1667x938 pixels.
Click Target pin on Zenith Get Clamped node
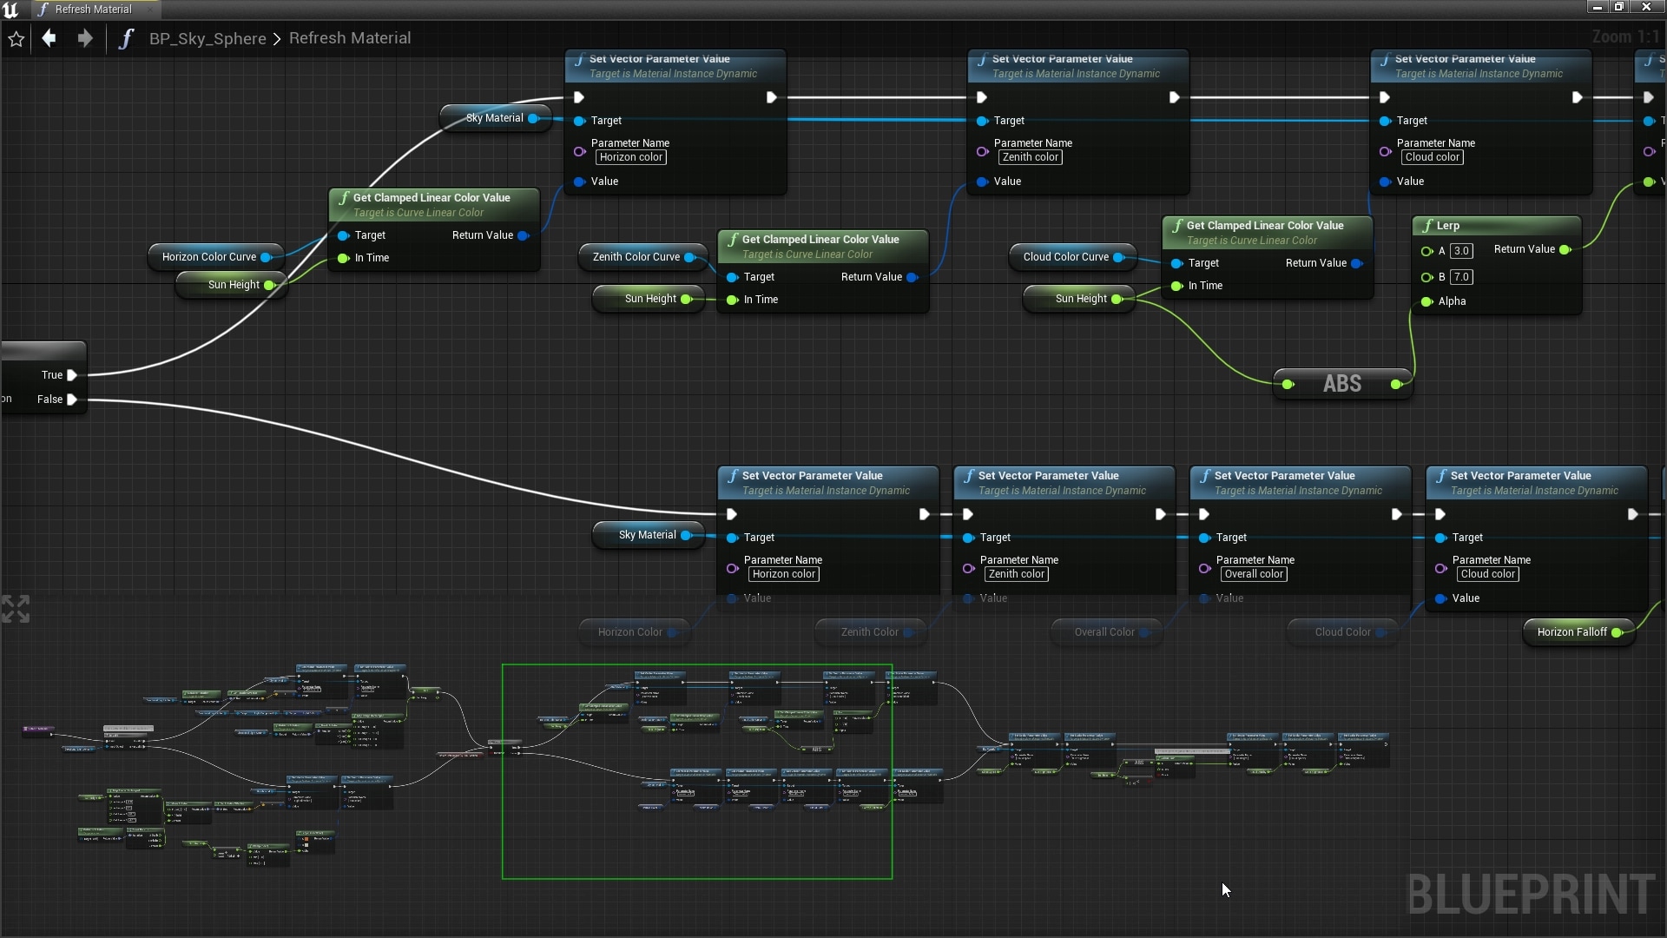tap(732, 277)
